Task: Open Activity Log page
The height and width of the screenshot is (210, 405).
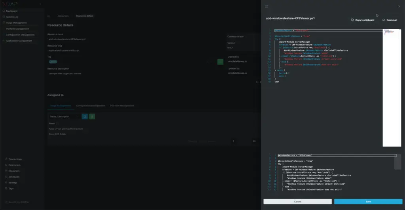Action: click(x=12, y=17)
